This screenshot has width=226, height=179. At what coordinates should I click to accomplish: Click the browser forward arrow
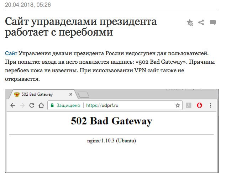click(22, 105)
